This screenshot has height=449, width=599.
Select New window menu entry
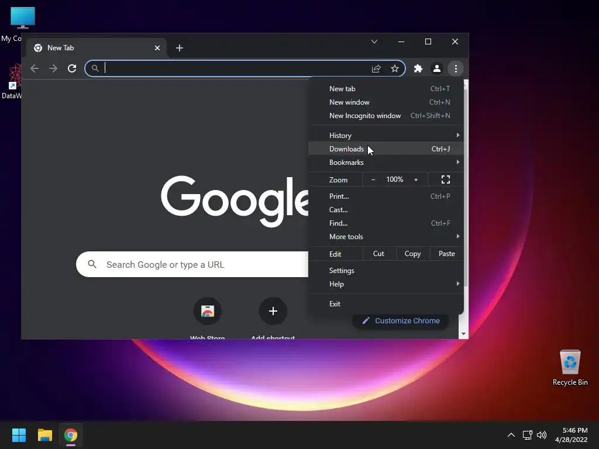[386, 102]
